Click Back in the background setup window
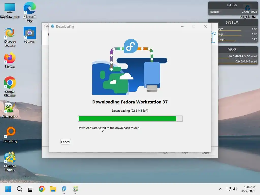Viewport: 260px width, 195px height. coord(165,153)
